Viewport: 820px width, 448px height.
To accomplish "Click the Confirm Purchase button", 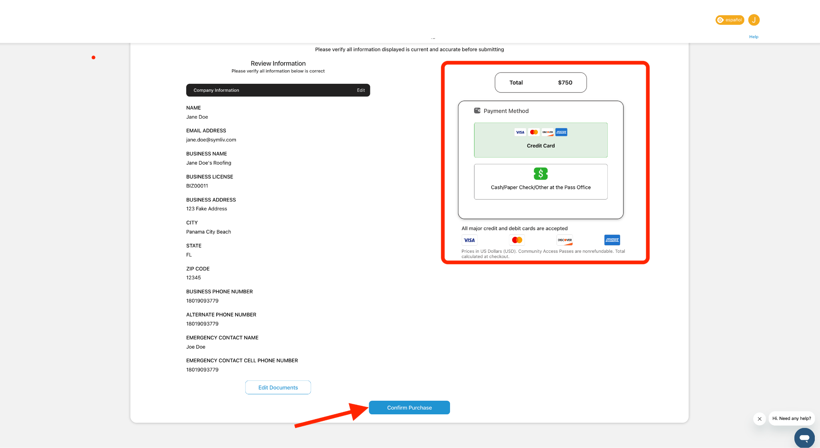I will tap(409, 408).
